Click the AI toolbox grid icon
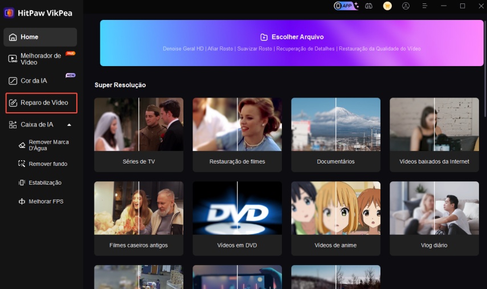 pos(13,125)
